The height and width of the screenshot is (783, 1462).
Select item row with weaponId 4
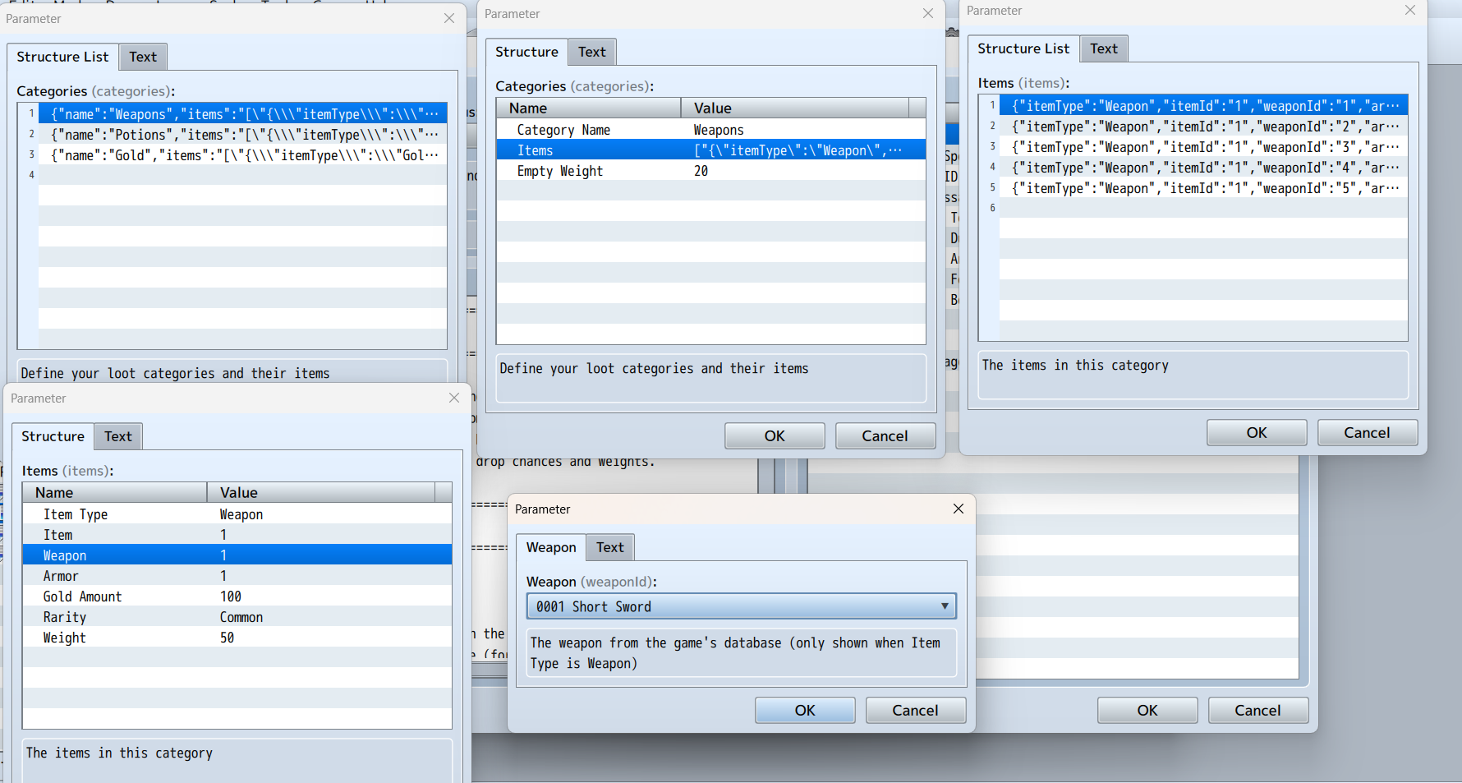point(1204,167)
